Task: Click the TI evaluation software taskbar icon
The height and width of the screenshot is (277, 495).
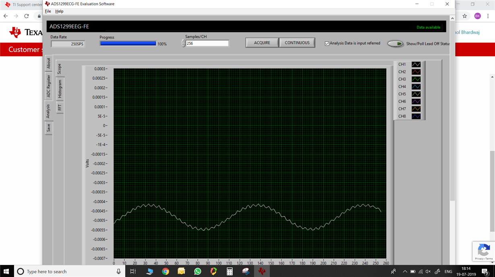Action: click(x=262, y=271)
